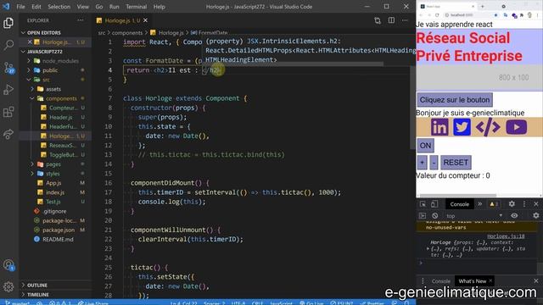The height and width of the screenshot is (305, 543).
Task: Open Source Control view with badge
Action: 8,68
